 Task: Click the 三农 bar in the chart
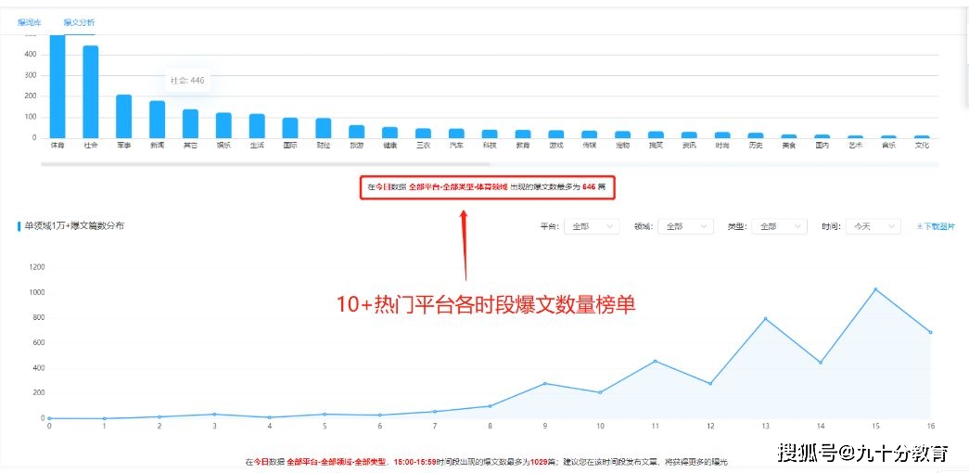click(424, 133)
